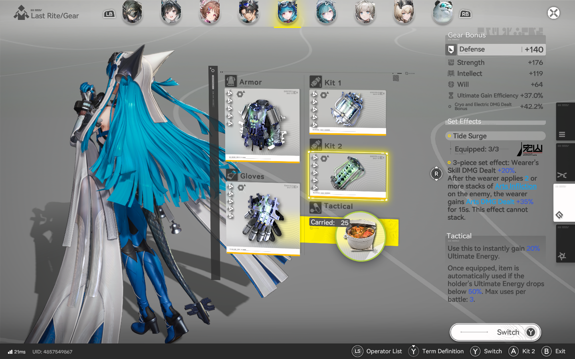This screenshot has width=575, height=359.
Task: Click the B Exit prompt
Action: 553,351
